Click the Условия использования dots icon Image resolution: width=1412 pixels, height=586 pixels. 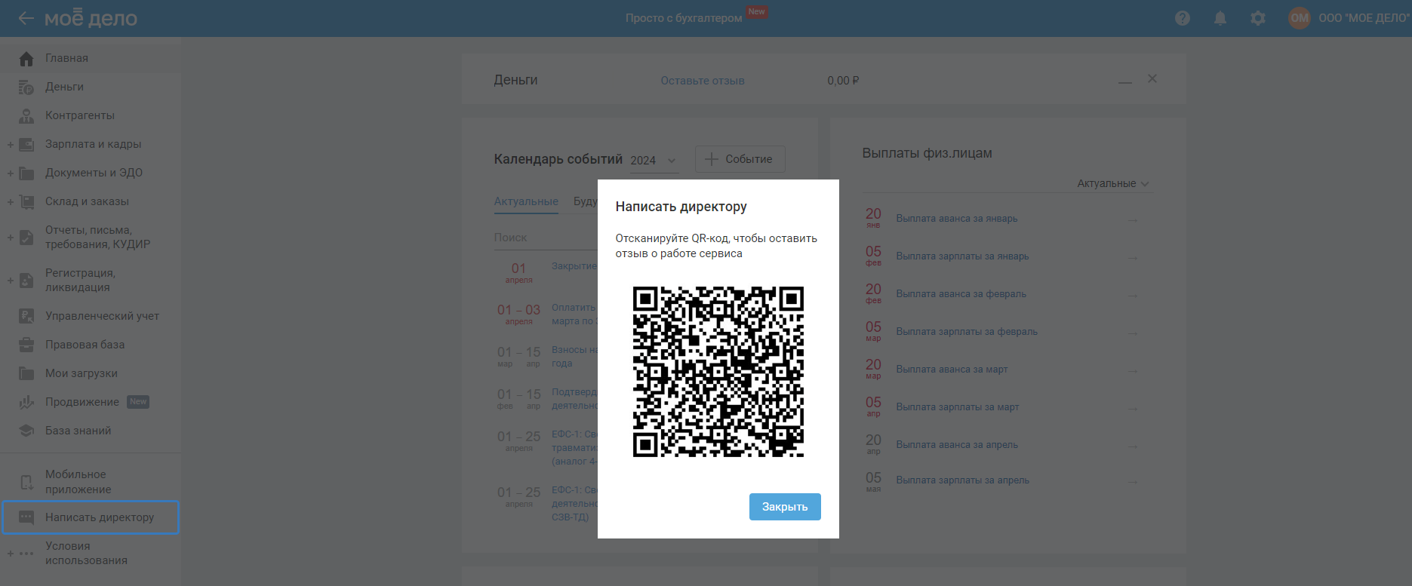tap(26, 554)
